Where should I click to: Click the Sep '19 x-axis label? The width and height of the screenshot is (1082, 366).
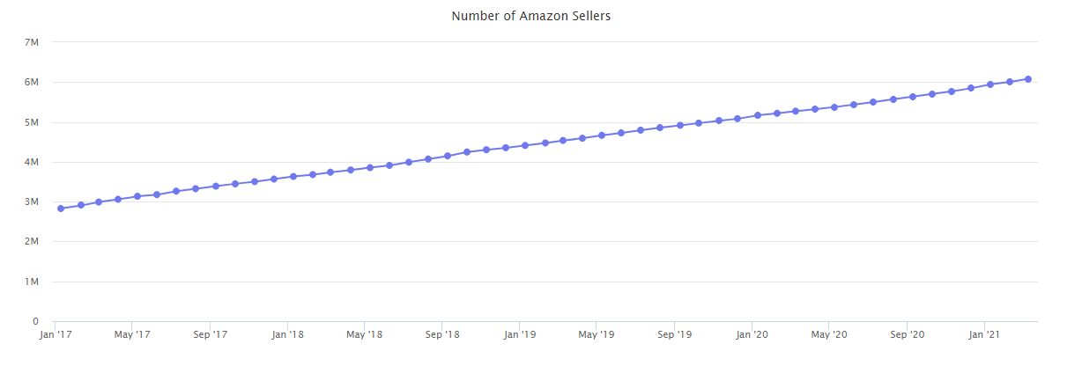pos(674,335)
